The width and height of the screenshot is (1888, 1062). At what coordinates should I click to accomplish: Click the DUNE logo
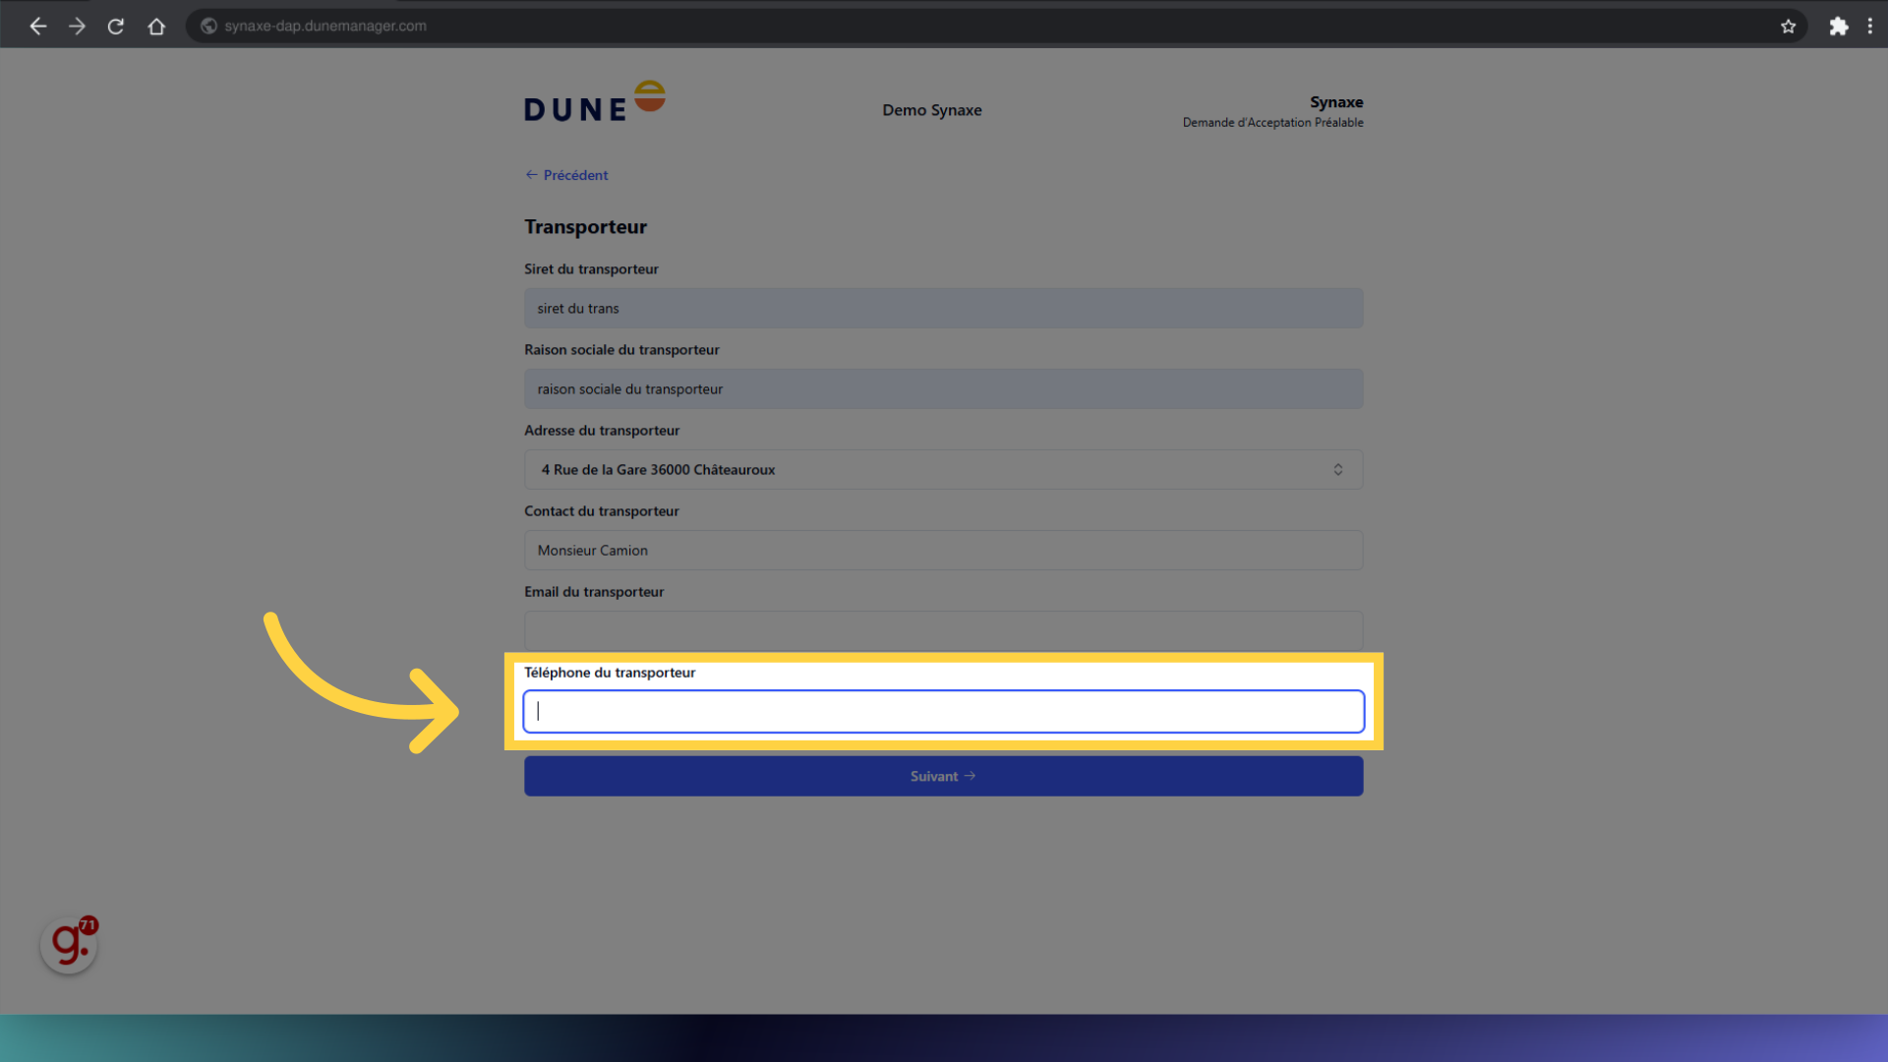tap(594, 102)
